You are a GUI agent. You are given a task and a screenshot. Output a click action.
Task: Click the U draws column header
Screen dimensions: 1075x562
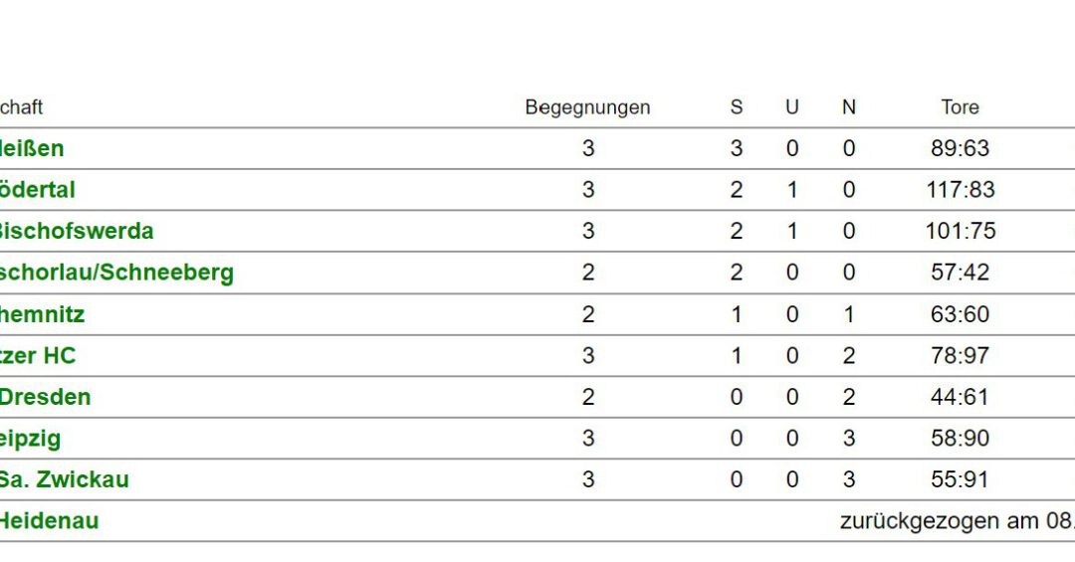tap(792, 106)
